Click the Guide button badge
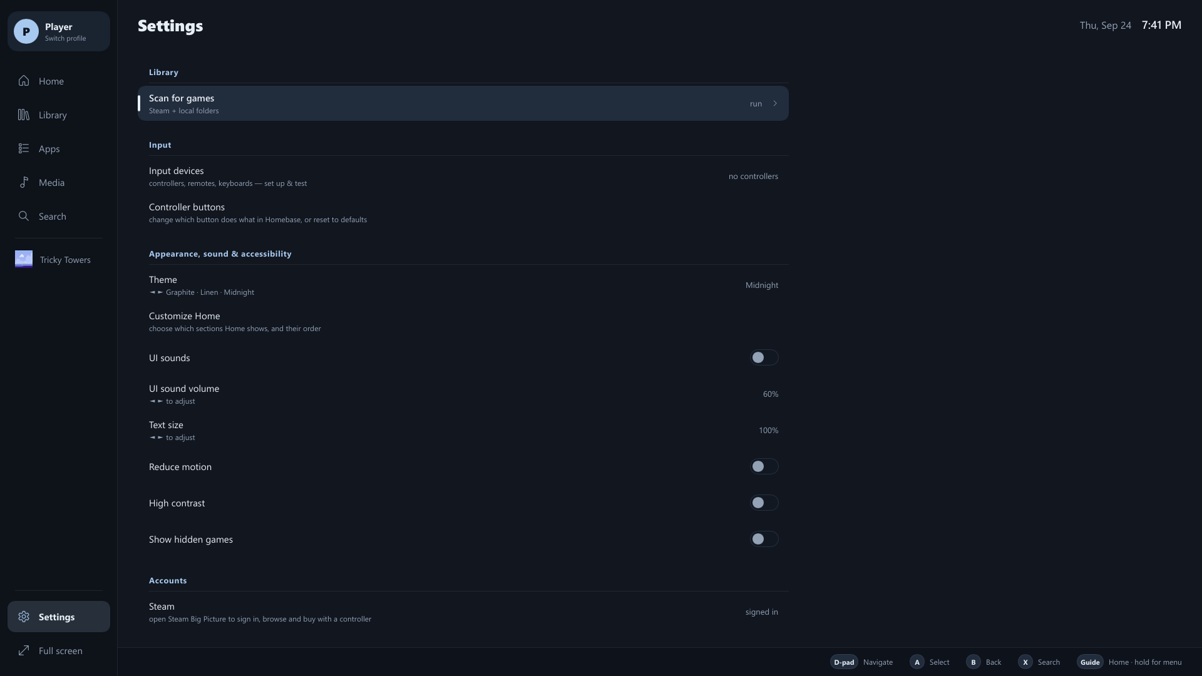The width and height of the screenshot is (1202, 676). (x=1090, y=662)
